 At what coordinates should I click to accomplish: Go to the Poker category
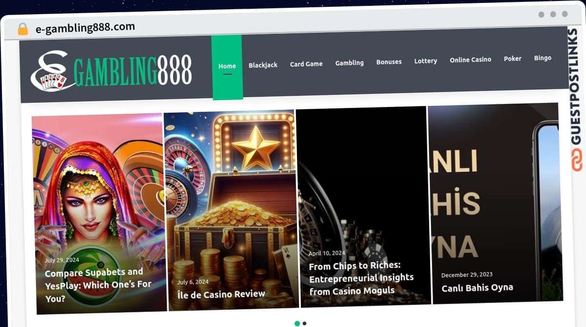pyautogui.click(x=513, y=59)
